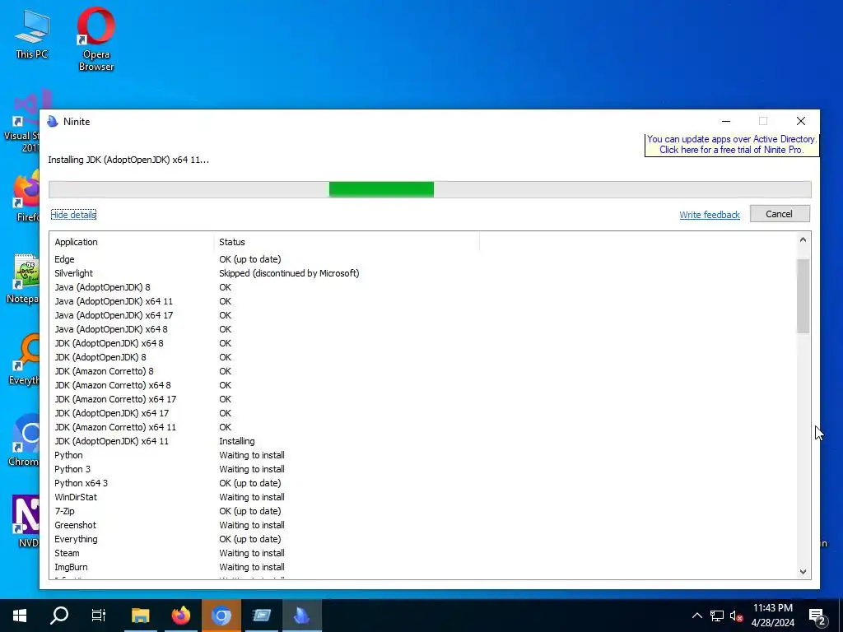The height and width of the screenshot is (632, 843).
Task: Close the Ninite window
Action: tap(800, 122)
